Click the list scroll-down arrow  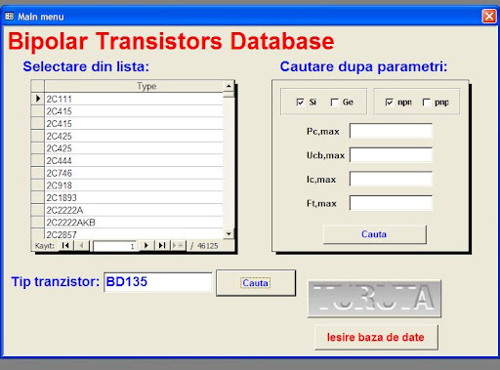pos(229,233)
